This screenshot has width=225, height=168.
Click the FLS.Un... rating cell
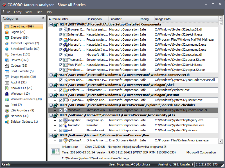[x=146, y=110]
